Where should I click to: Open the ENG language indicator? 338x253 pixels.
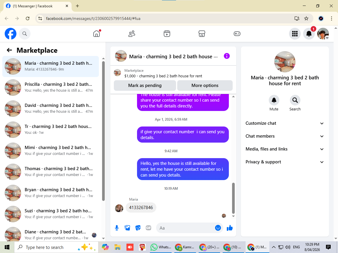coord(296,247)
